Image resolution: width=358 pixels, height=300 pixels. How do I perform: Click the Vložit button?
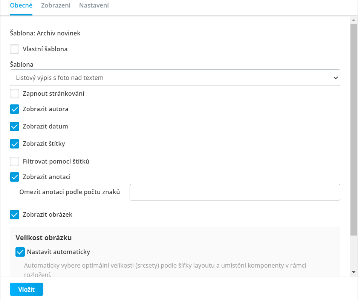(26, 289)
